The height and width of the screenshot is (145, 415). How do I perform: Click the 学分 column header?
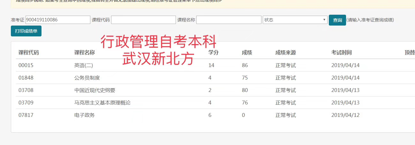tap(214, 53)
